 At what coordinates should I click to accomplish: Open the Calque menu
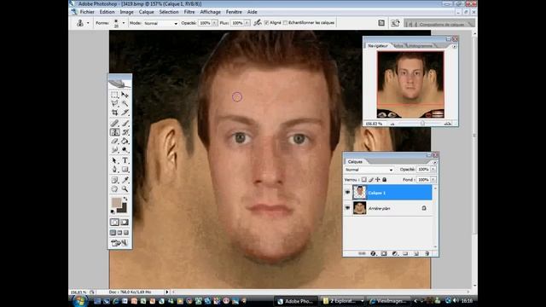(146, 12)
